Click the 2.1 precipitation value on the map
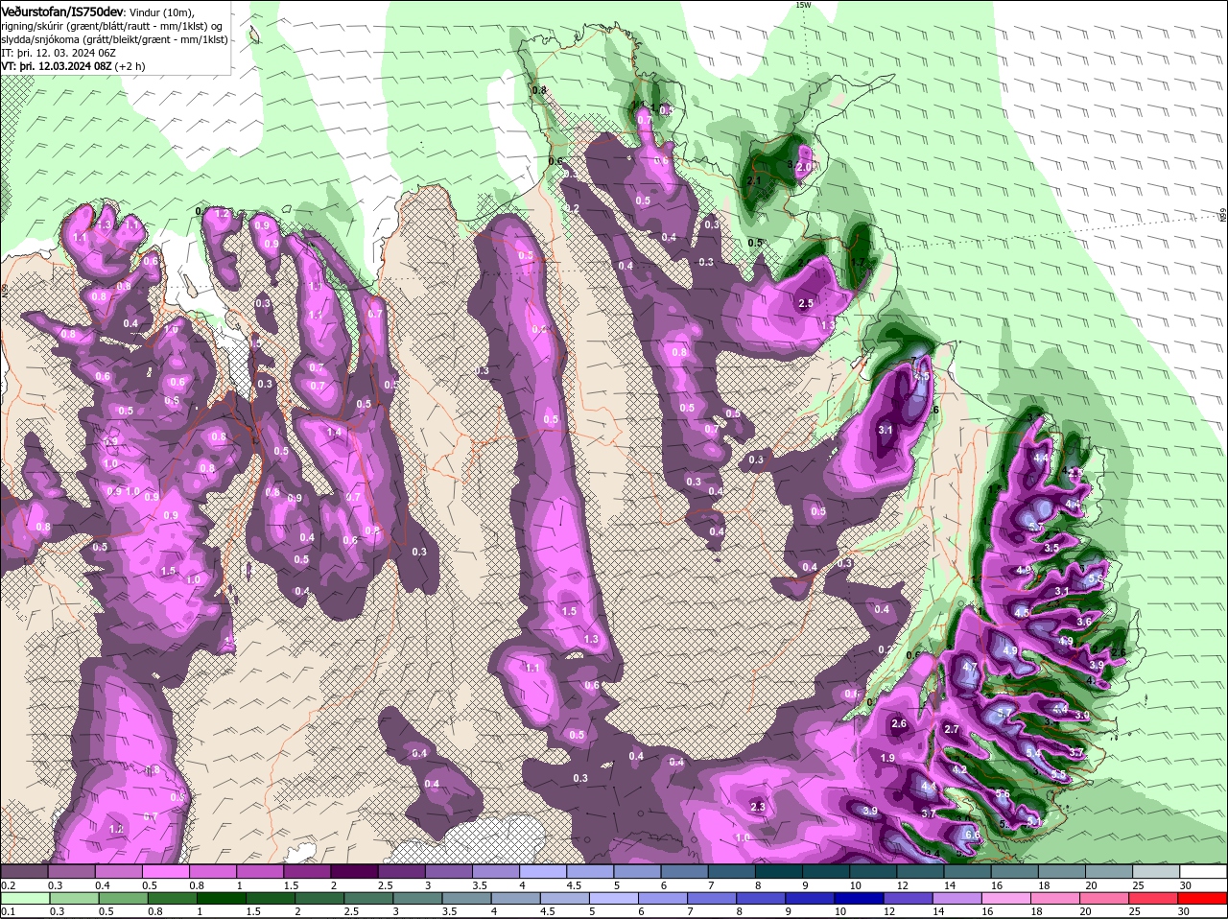 coord(753,180)
